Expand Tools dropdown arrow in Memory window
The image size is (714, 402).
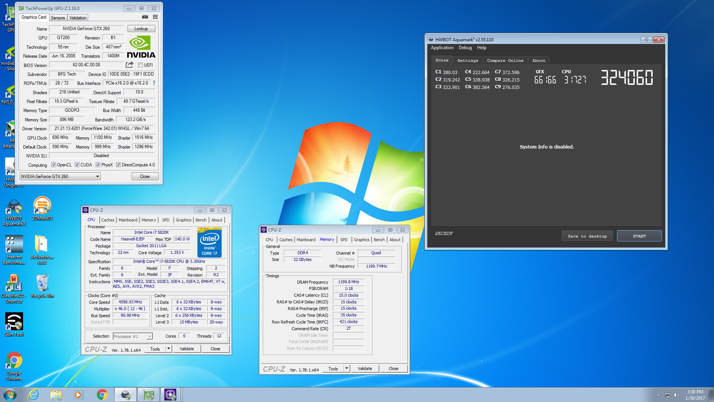point(347,368)
